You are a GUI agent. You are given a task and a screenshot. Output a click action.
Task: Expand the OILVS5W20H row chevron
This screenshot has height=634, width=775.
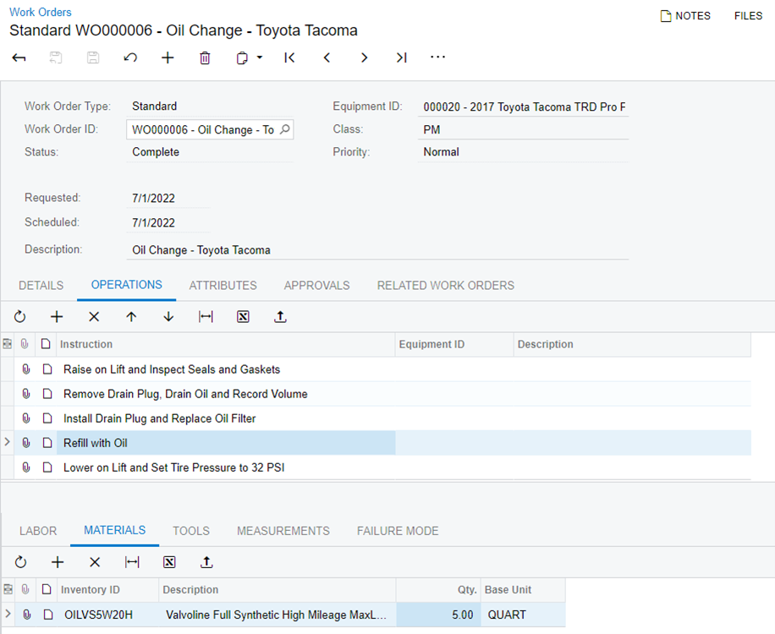point(8,614)
